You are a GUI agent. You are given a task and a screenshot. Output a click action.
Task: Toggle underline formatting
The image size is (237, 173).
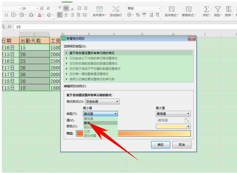pyautogui.click(x=6, y=14)
